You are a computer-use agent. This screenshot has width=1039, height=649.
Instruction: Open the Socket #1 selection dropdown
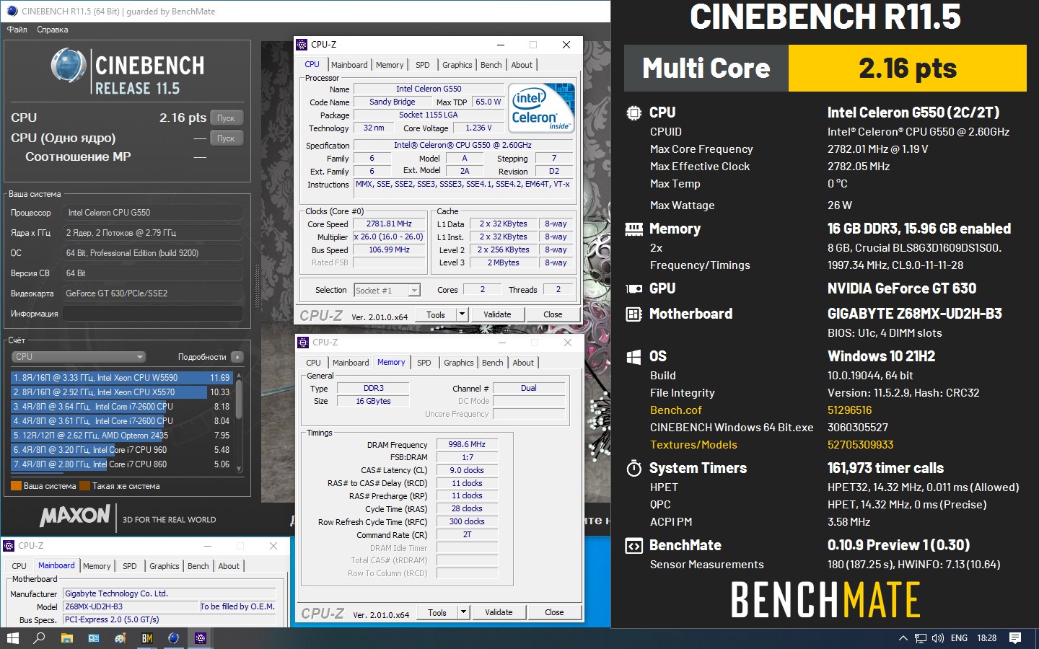pos(387,290)
